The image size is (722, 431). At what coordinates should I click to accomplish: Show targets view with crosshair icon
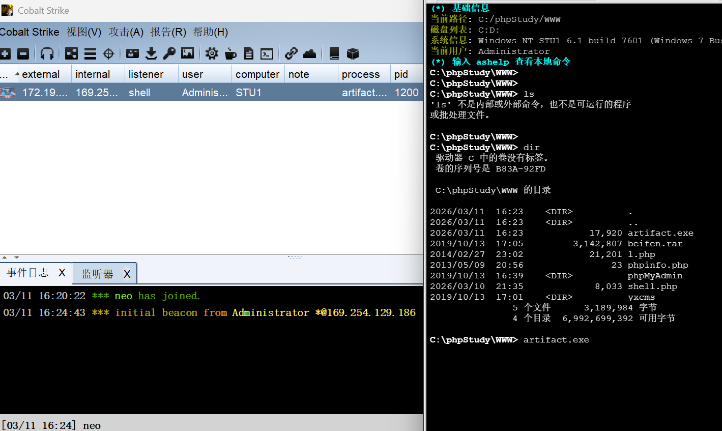point(108,53)
